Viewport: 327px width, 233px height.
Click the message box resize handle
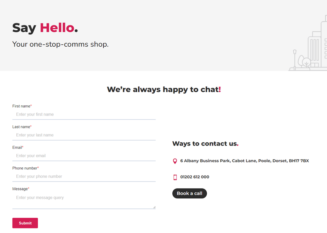click(x=154, y=207)
